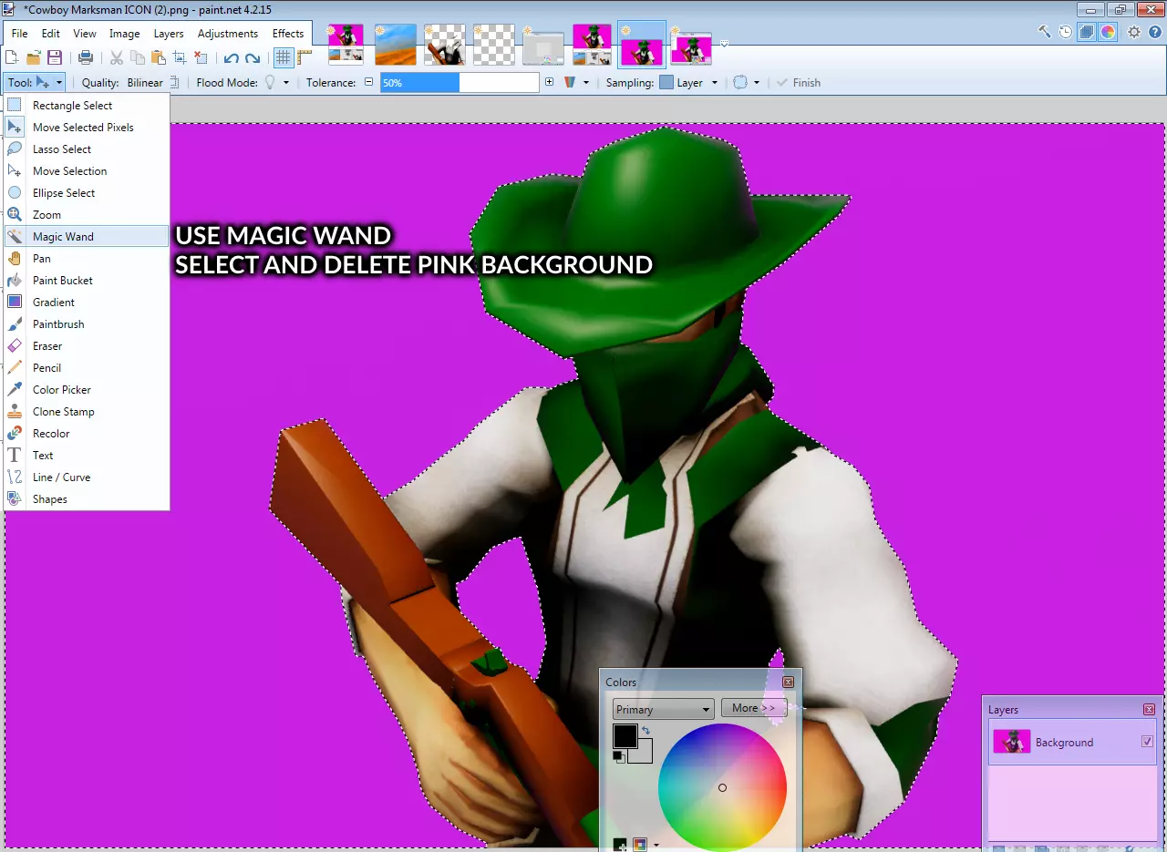Toggle the Layers window button
The width and height of the screenshot is (1167, 852).
click(1087, 32)
